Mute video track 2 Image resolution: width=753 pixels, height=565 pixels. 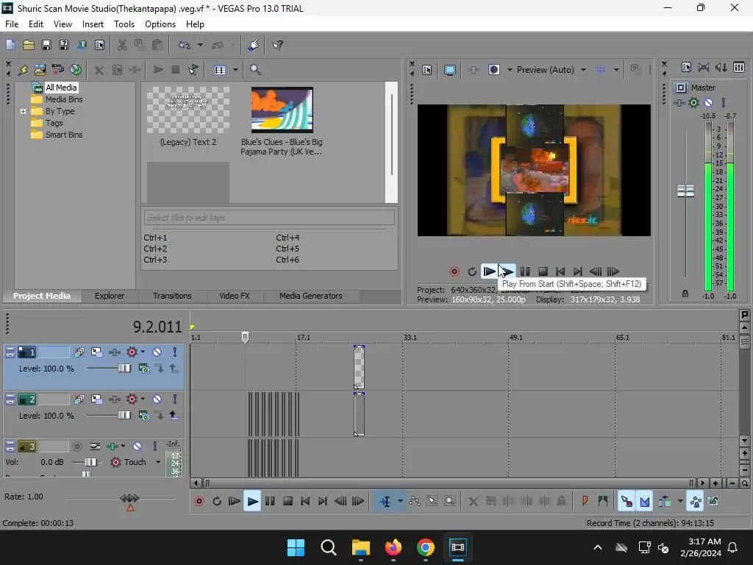pyautogui.click(x=157, y=399)
